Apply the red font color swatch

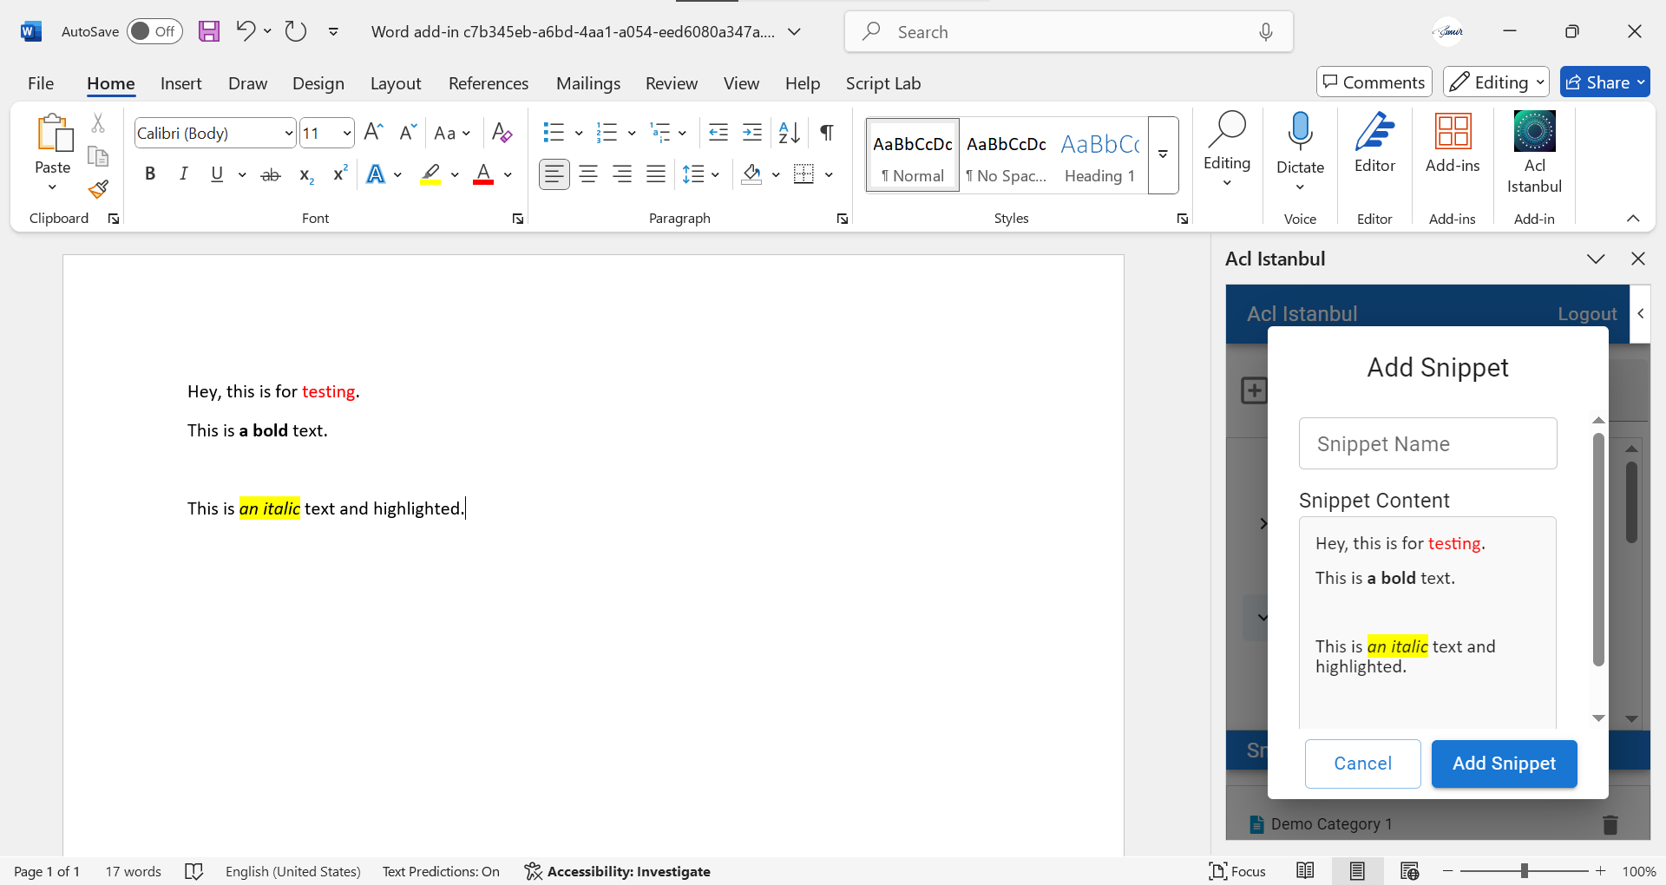[483, 175]
